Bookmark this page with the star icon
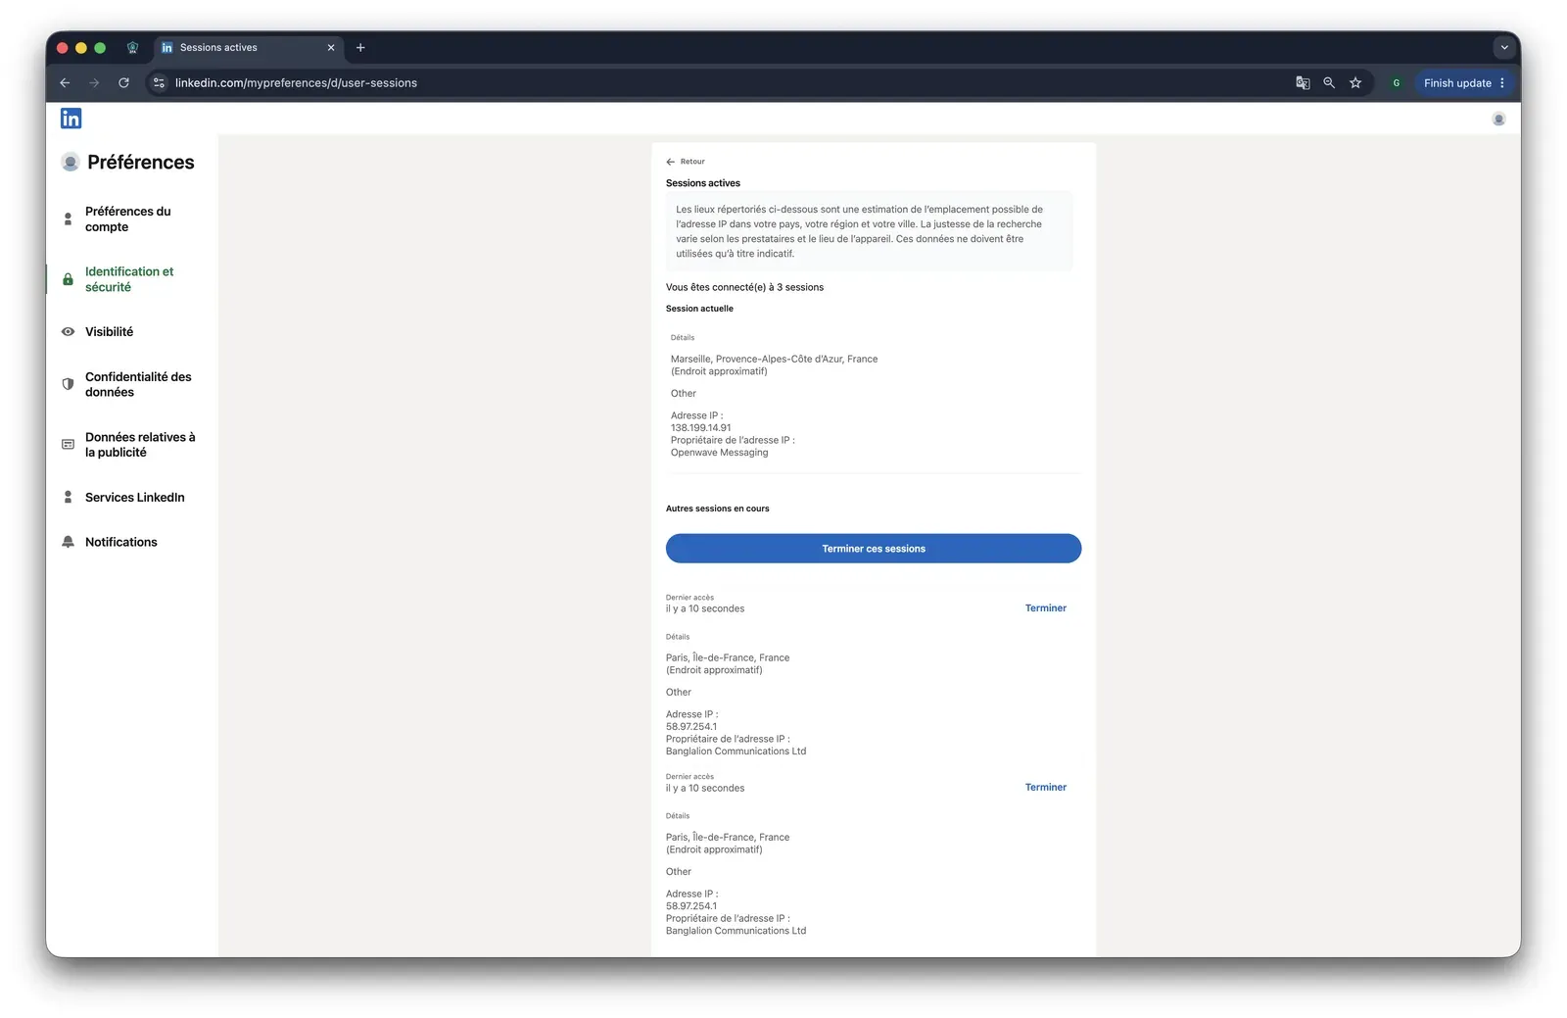The image size is (1567, 1018). (1355, 83)
